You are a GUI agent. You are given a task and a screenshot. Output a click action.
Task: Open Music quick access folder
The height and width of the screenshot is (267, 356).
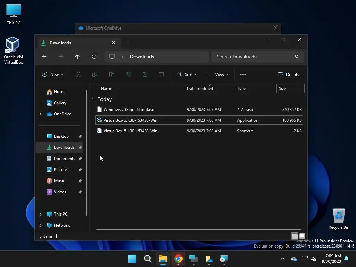pos(59,181)
